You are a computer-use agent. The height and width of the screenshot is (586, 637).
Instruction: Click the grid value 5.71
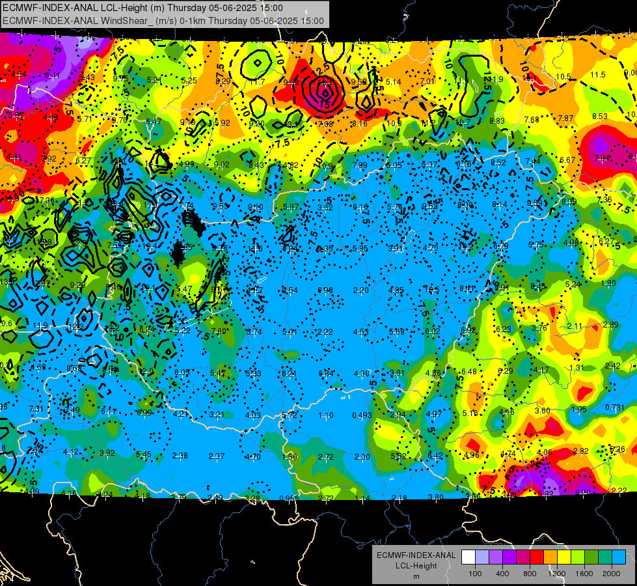coord(85,119)
